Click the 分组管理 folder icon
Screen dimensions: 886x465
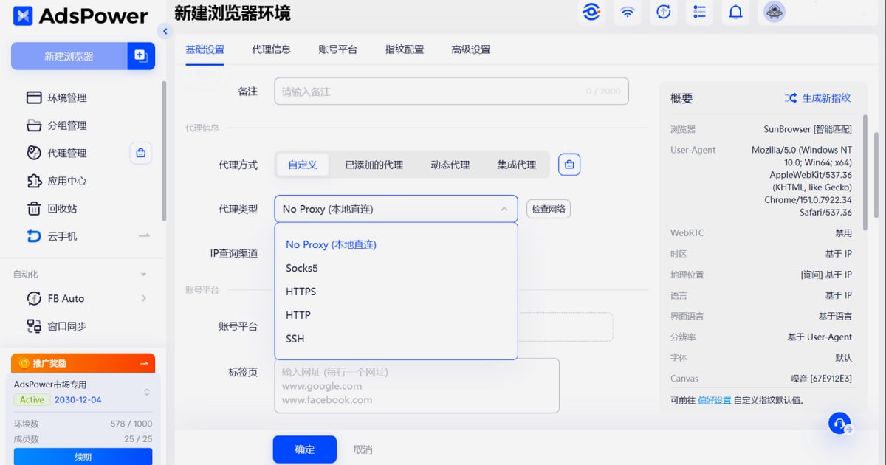(34, 125)
